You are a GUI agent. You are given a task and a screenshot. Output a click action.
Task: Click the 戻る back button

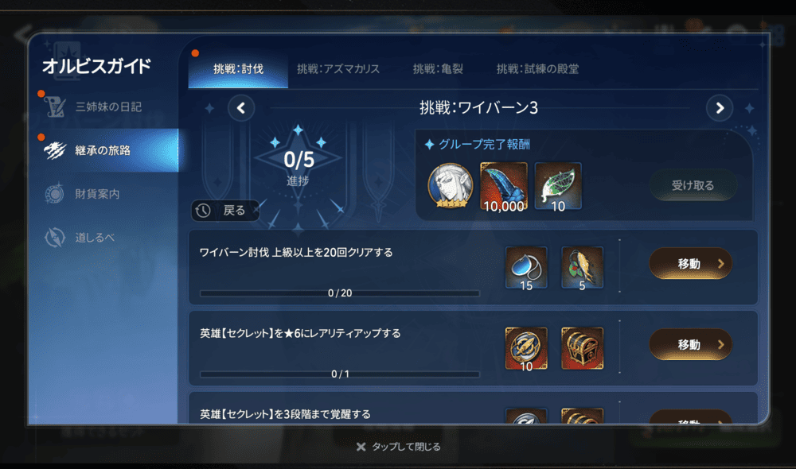pyautogui.click(x=225, y=211)
